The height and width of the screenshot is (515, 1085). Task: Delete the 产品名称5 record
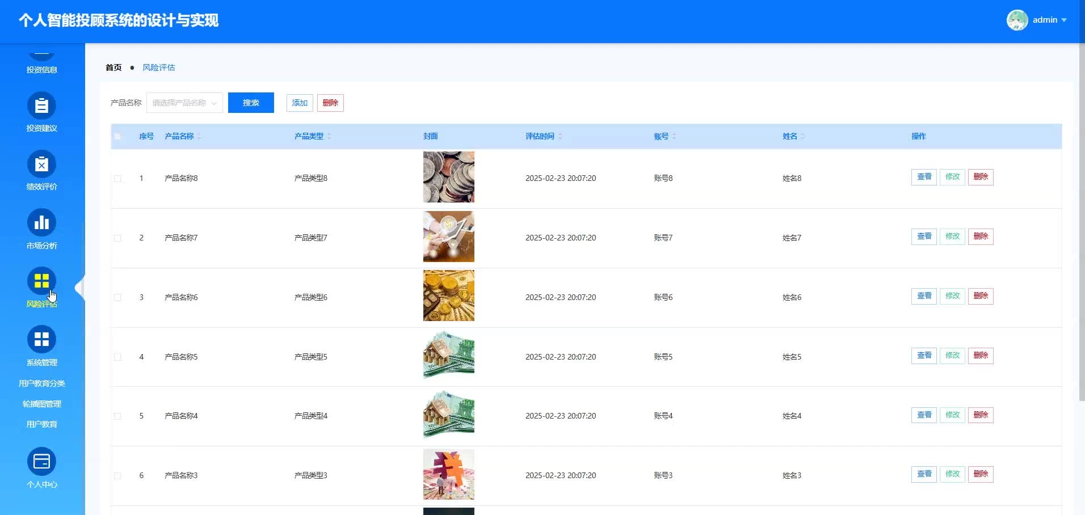click(981, 356)
